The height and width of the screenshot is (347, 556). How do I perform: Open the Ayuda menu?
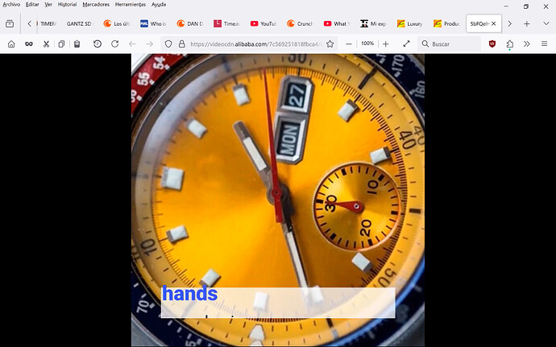pyautogui.click(x=159, y=5)
